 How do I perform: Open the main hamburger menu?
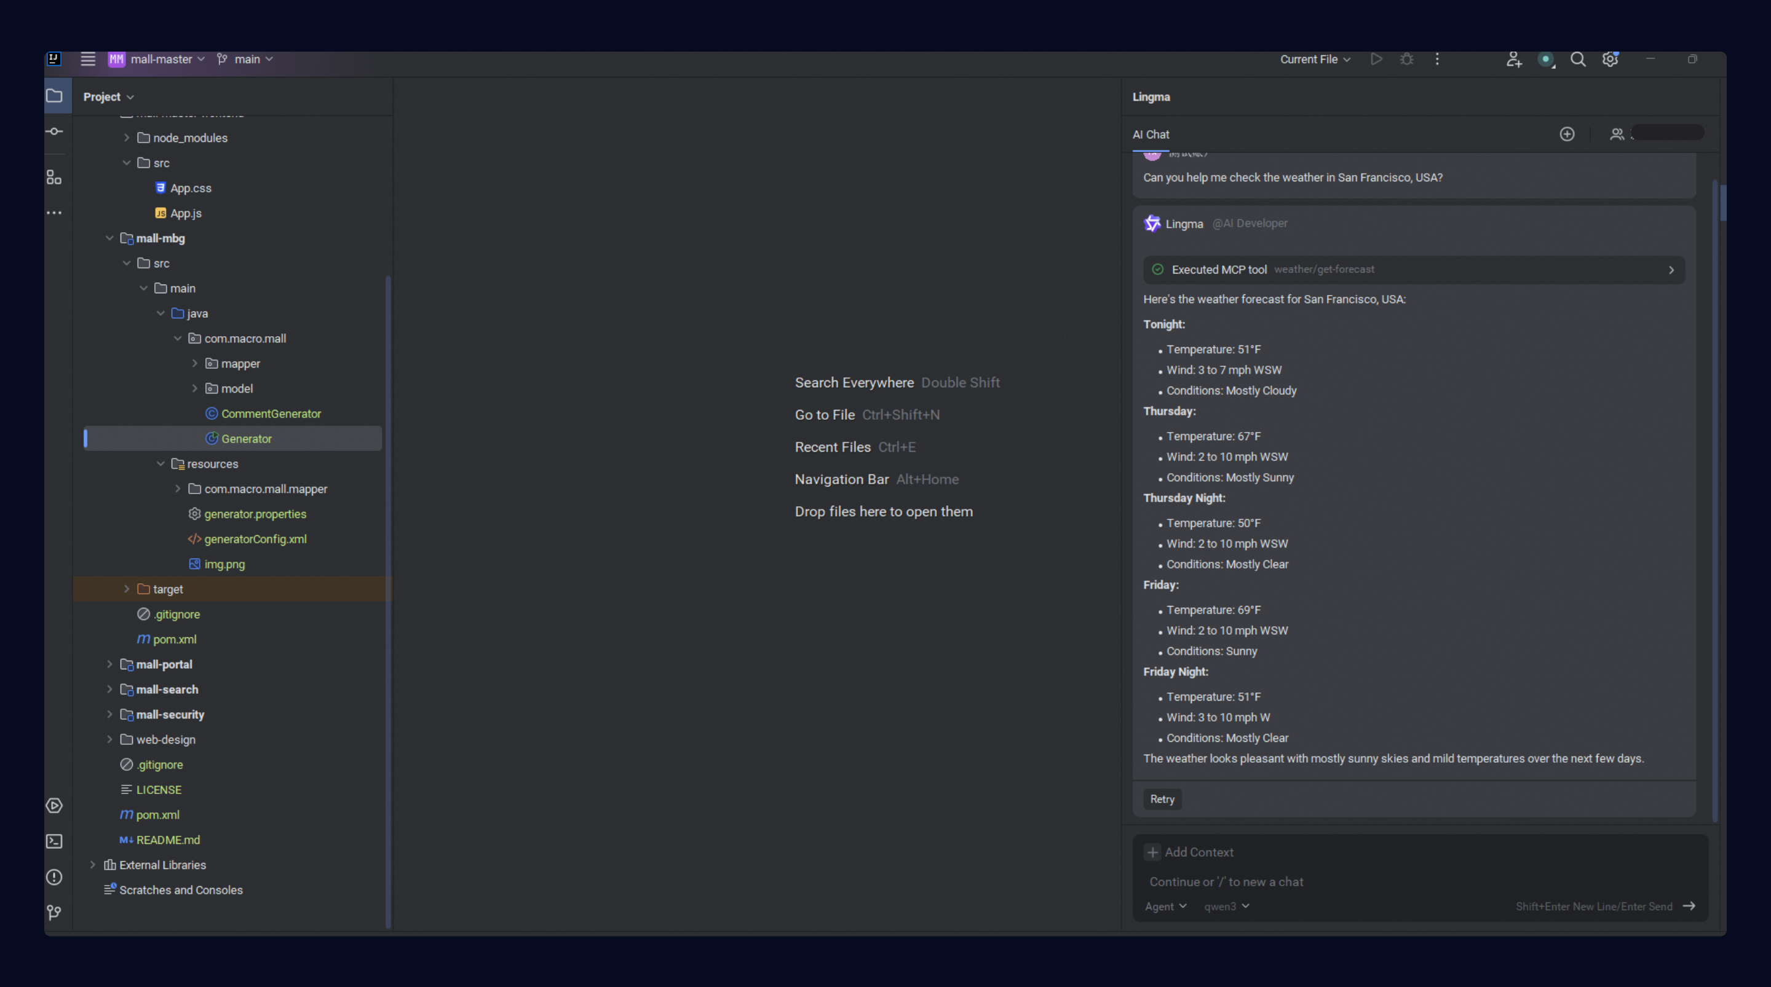click(87, 59)
